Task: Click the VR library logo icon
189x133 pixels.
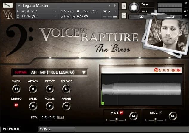Action: click(8, 15)
